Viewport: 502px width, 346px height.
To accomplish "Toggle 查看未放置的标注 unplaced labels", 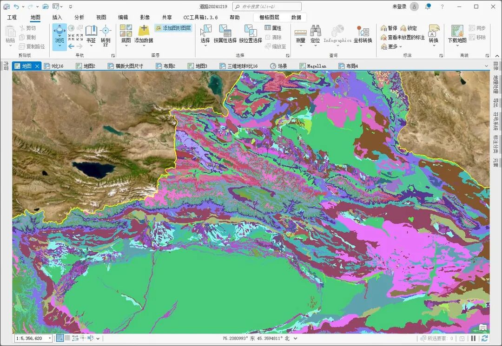I will [x=403, y=38].
